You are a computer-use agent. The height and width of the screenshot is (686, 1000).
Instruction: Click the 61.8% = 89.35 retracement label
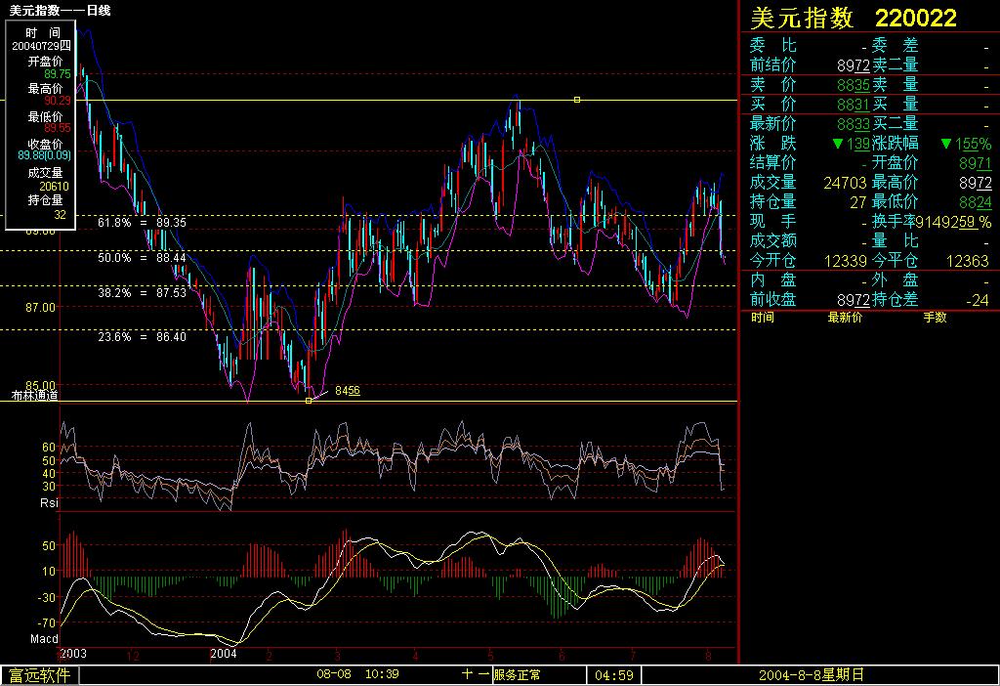(142, 223)
